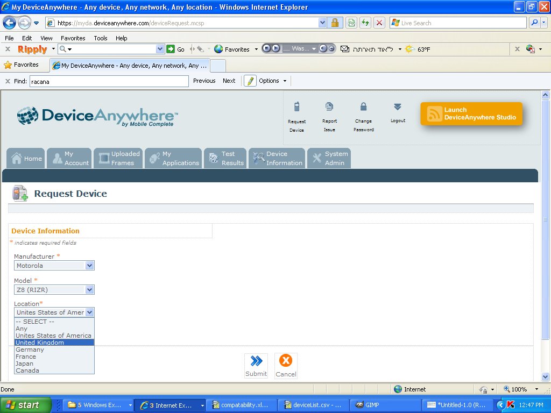The image size is (551, 413).
Task: Click the Report Issue icon
Action: [329, 106]
